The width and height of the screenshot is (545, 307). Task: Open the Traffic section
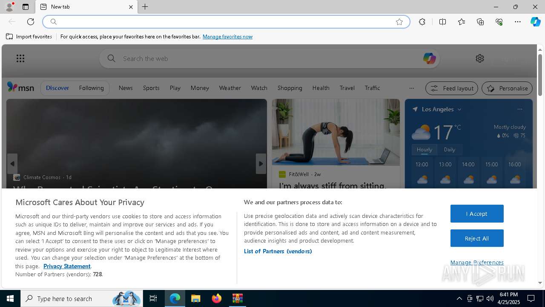[x=372, y=88]
